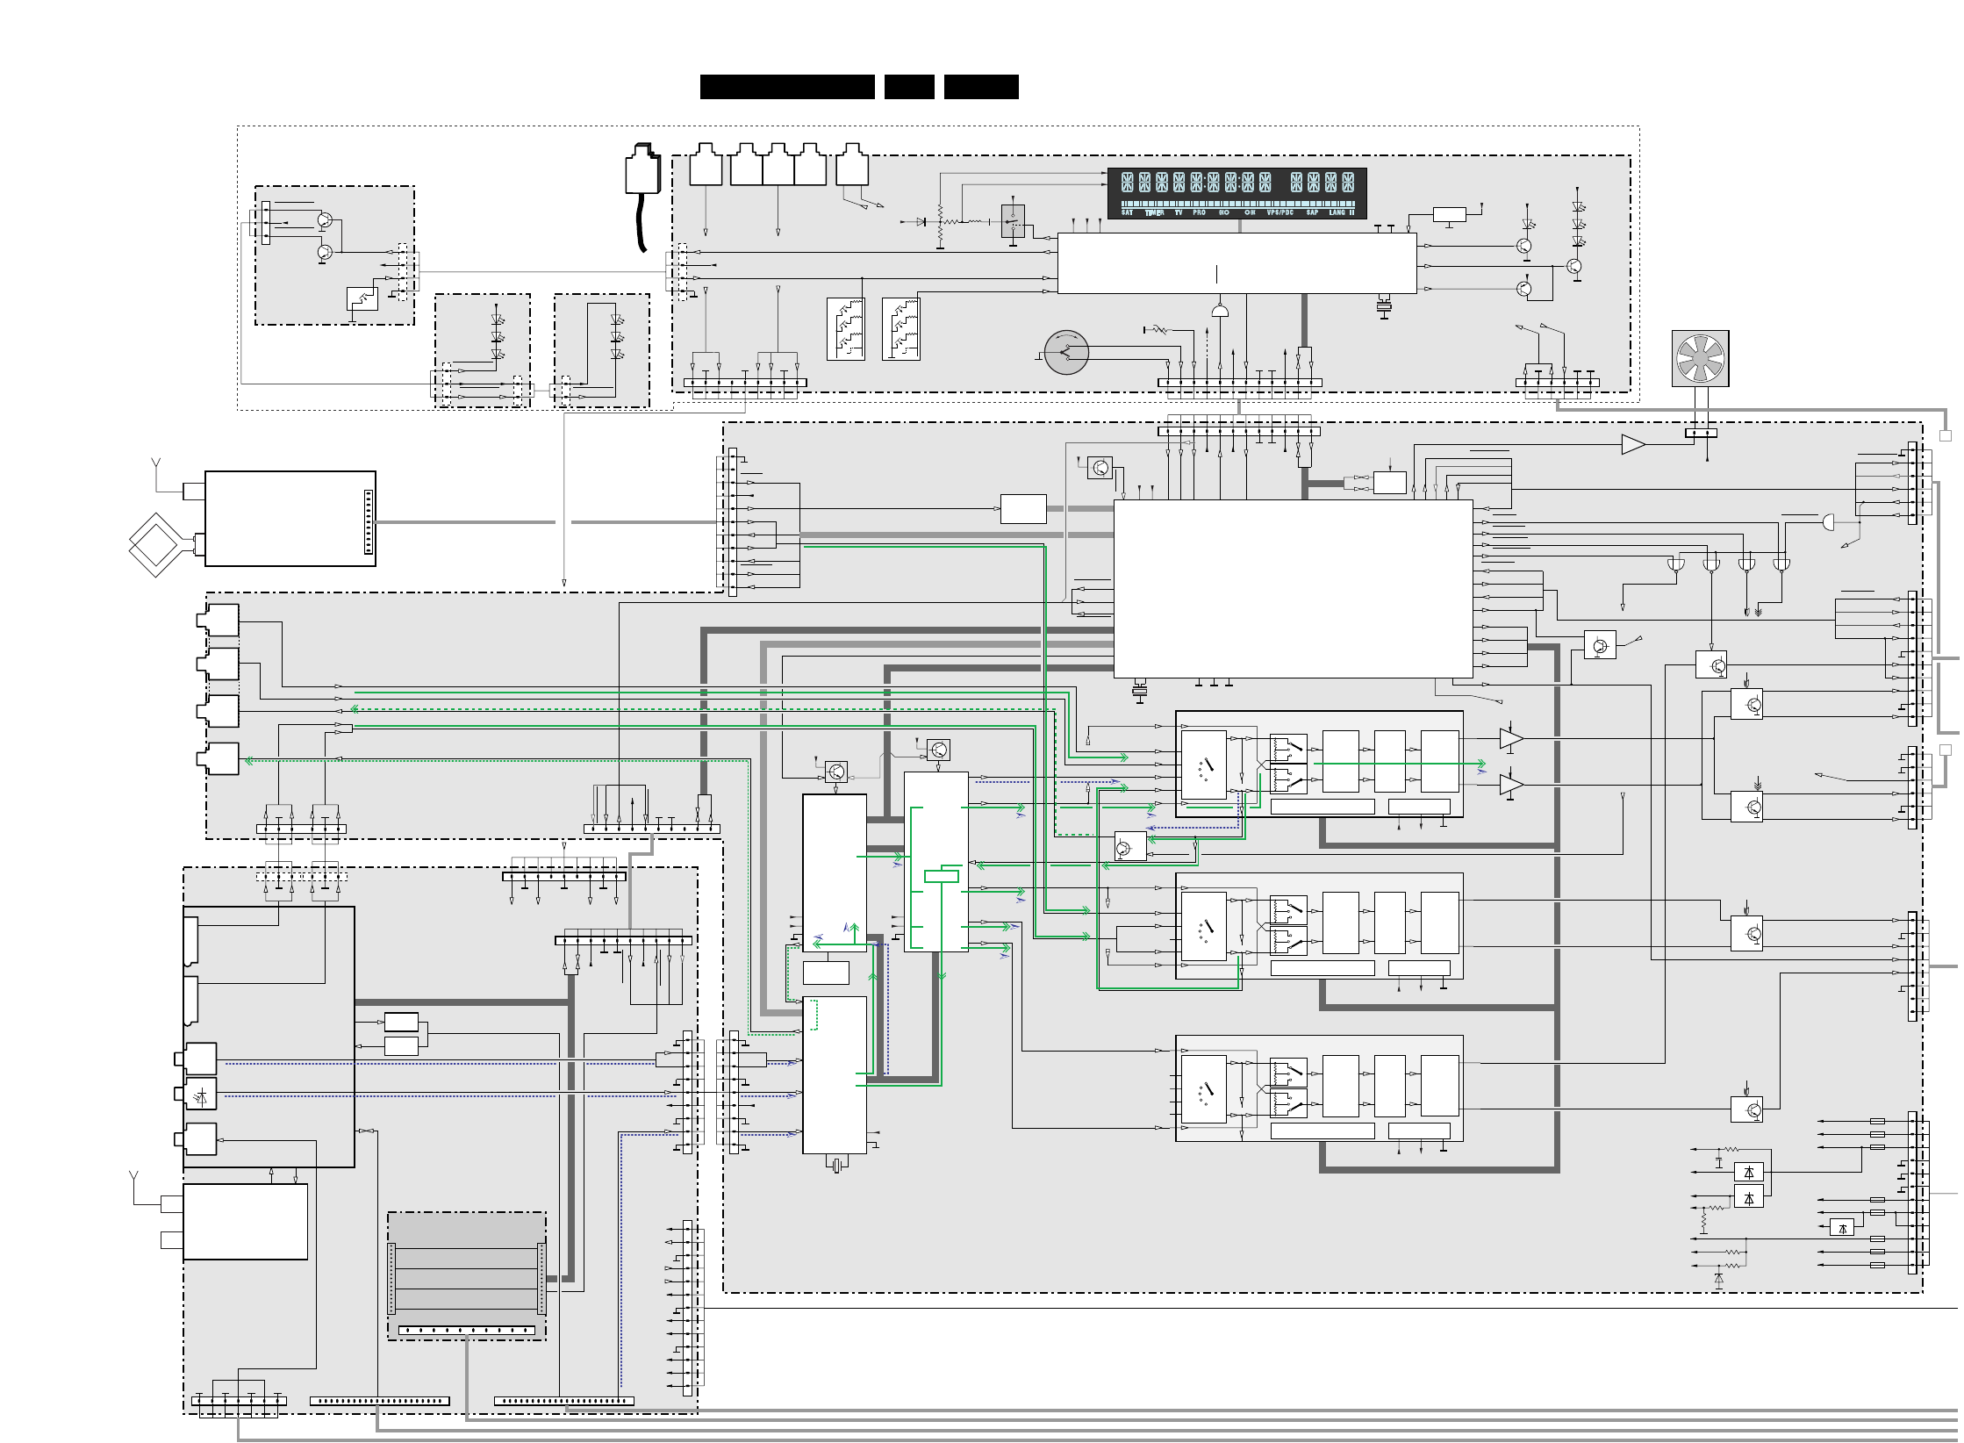Select the mains power plug with cord
Image resolution: width=1964 pixels, height=1443 pixels.
coord(642,196)
